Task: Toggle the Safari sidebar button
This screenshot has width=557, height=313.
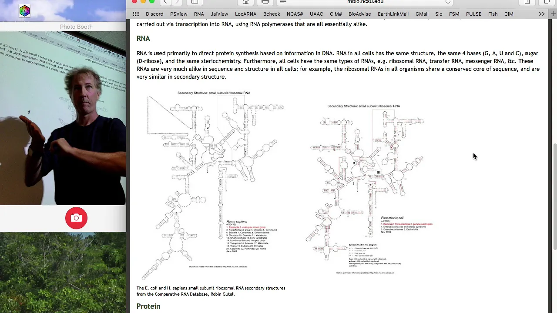Action: (x=195, y=2)
